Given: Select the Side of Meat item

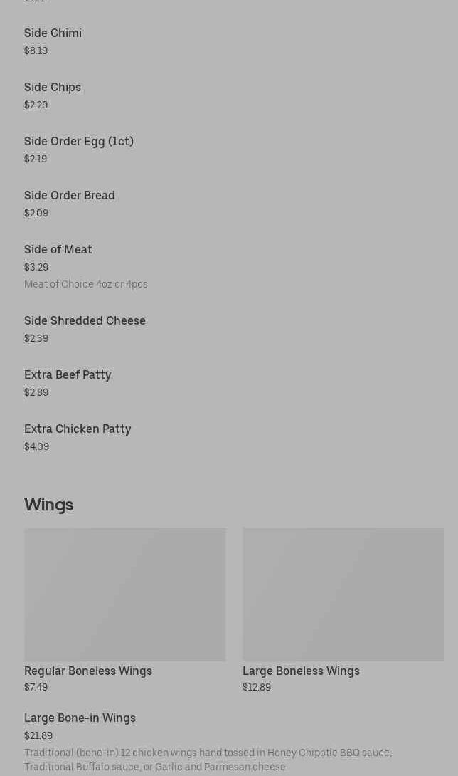Looking at the screenshot, I should click(58, 249).
